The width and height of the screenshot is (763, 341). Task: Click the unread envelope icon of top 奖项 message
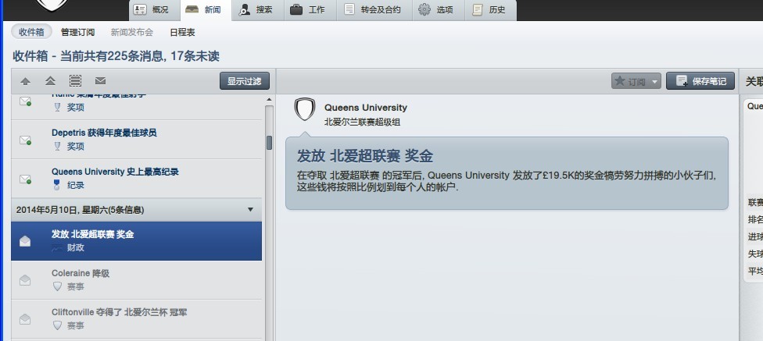(x=25, y=101)
